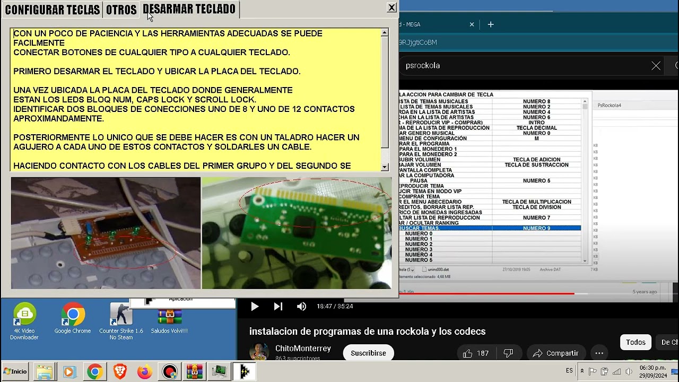Click the psrockola search field

(x=523, y=66)
